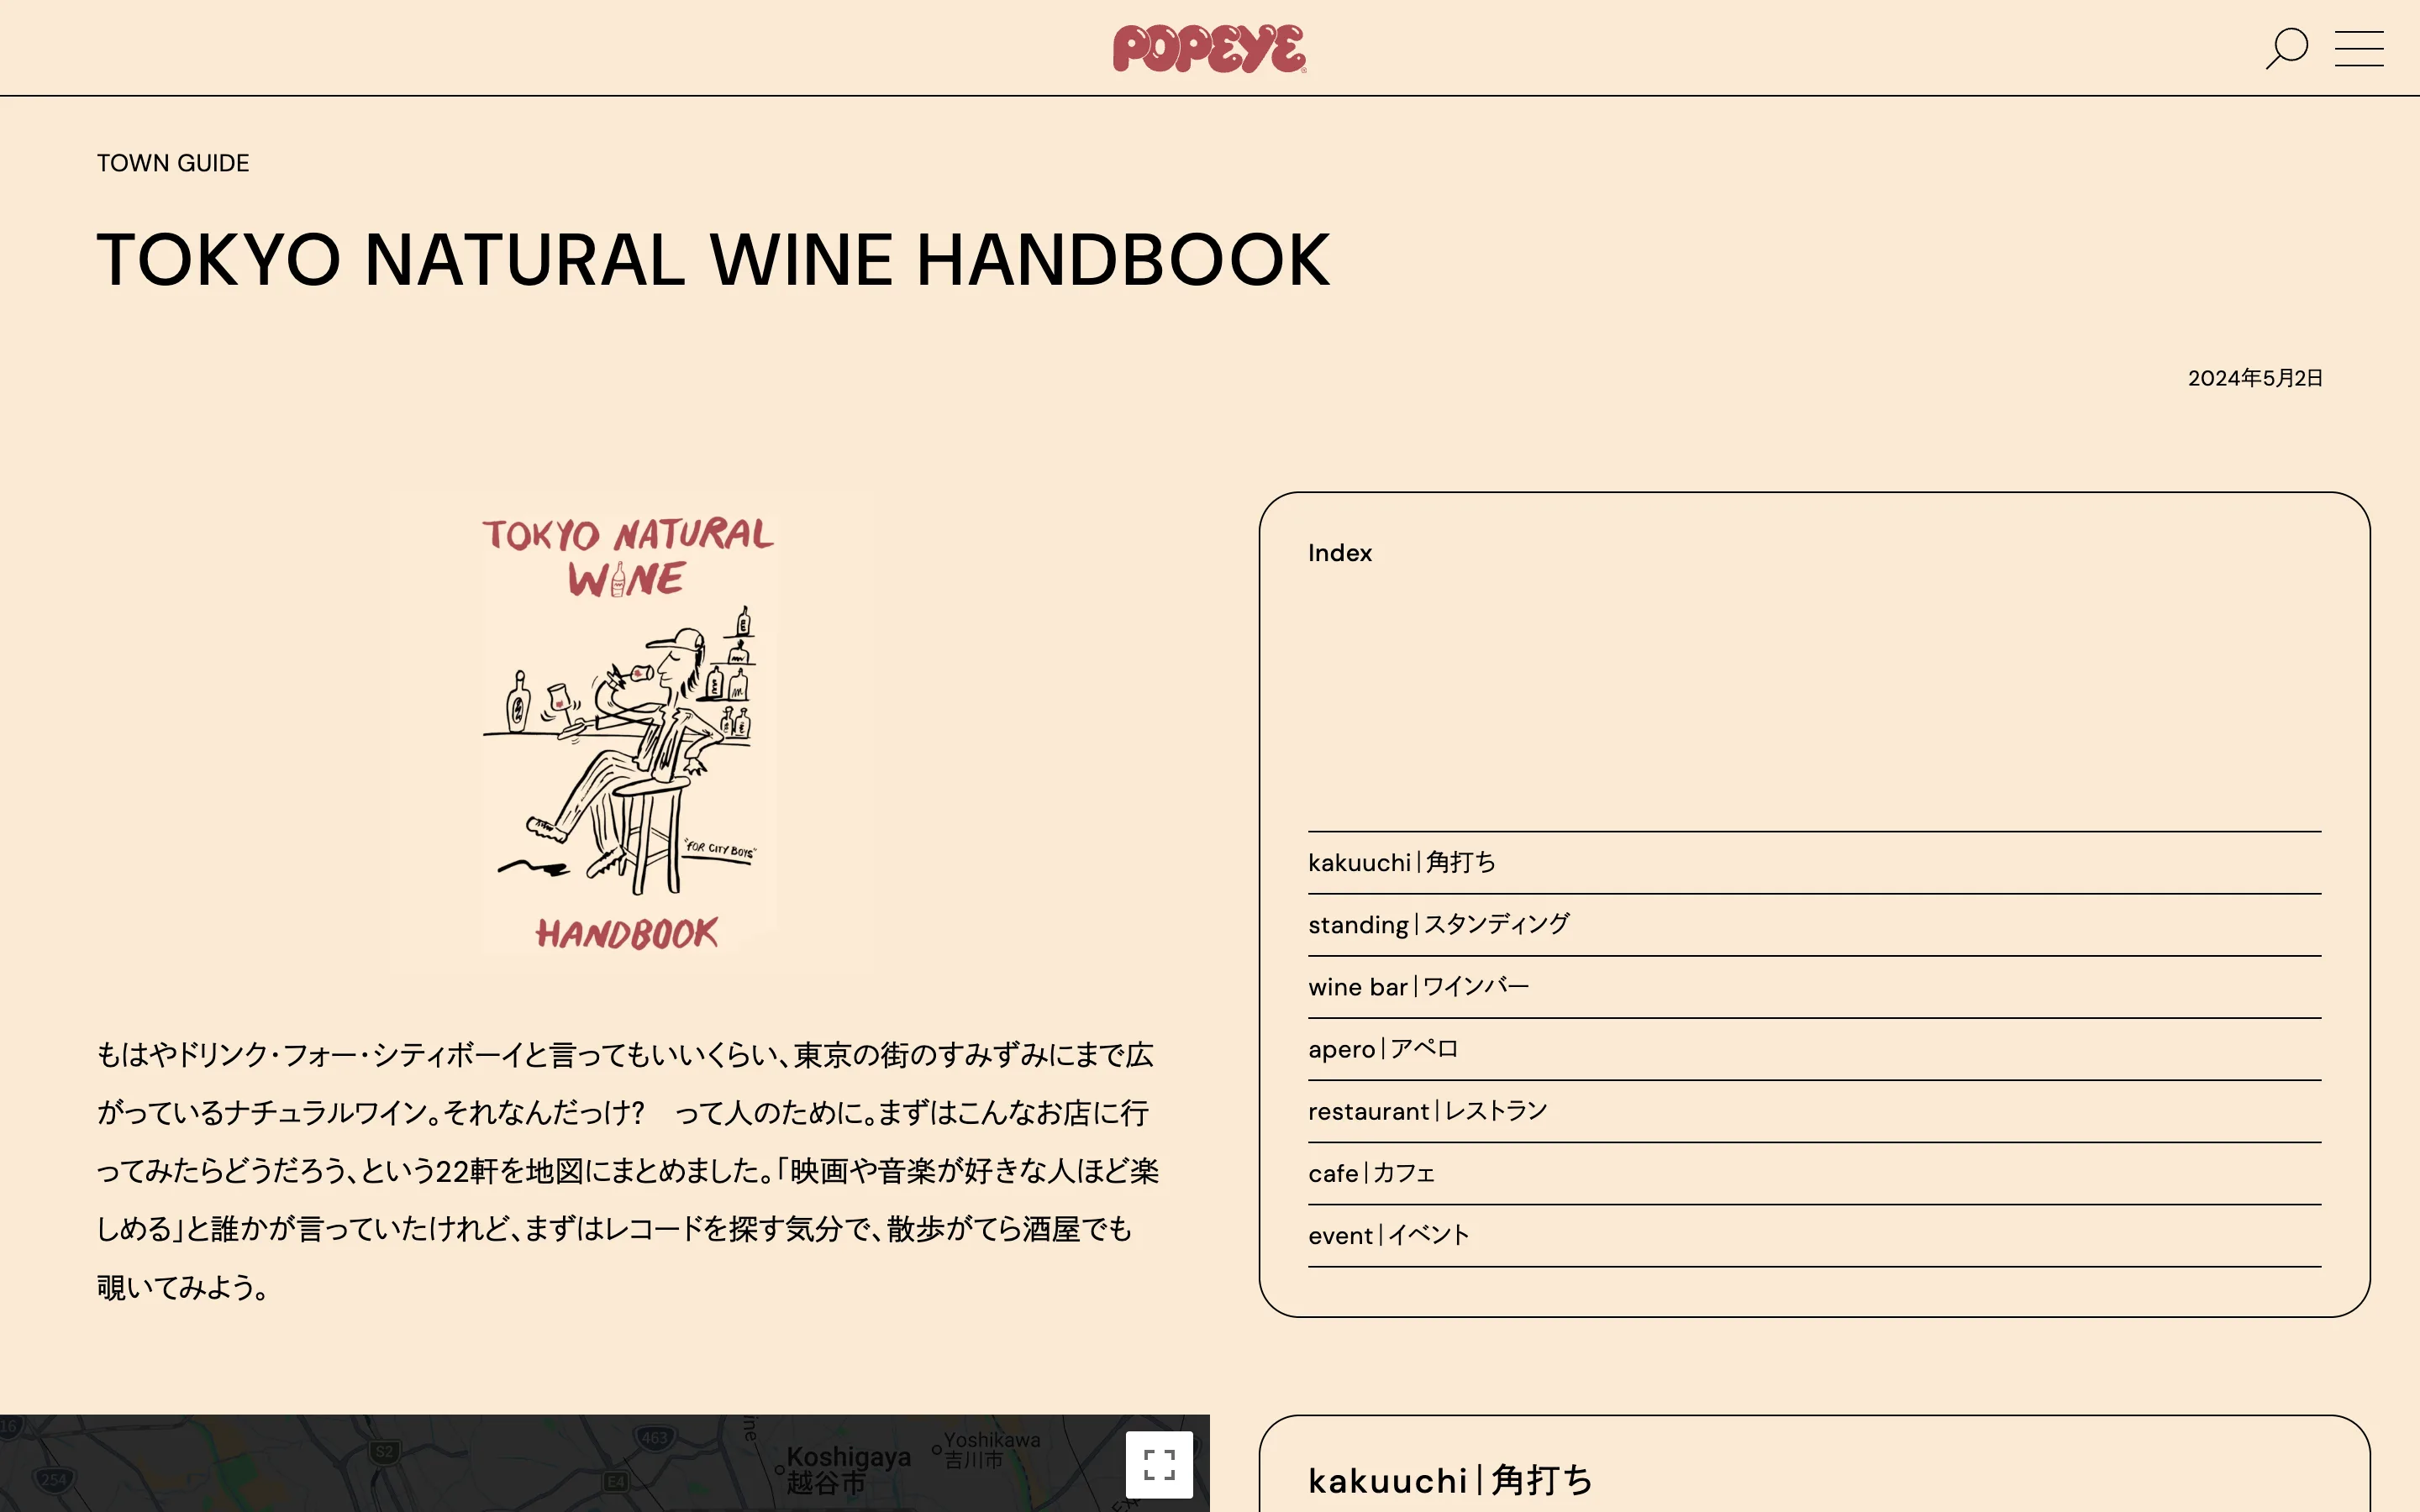The width and height of the screenshot is (2420, 1512).
Task: Go to event | イベント section
Action: (x=1814, y=1234)
